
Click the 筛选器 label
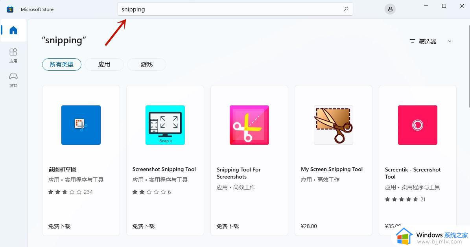(428, 41)
